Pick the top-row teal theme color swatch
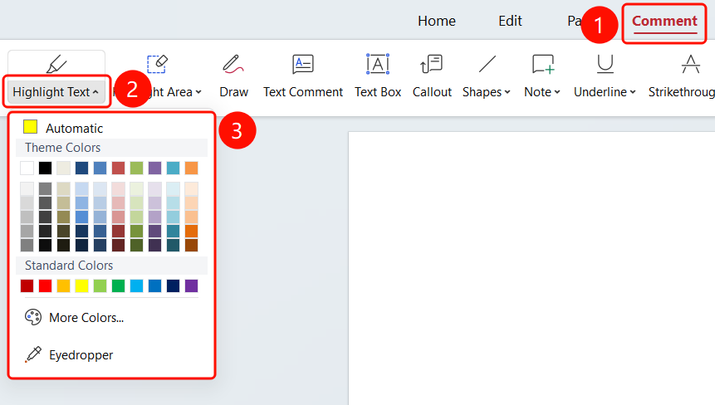 click(x=173, y=168)
